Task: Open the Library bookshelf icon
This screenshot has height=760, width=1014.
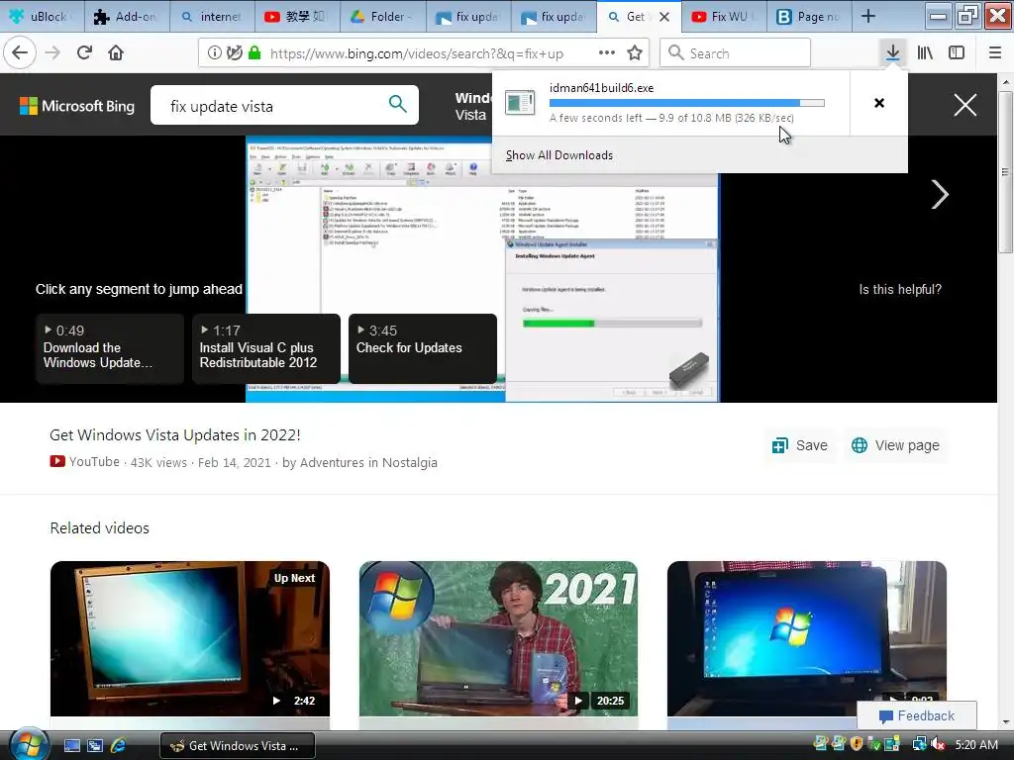Action: pyautogui.click(x=925, y=53)
